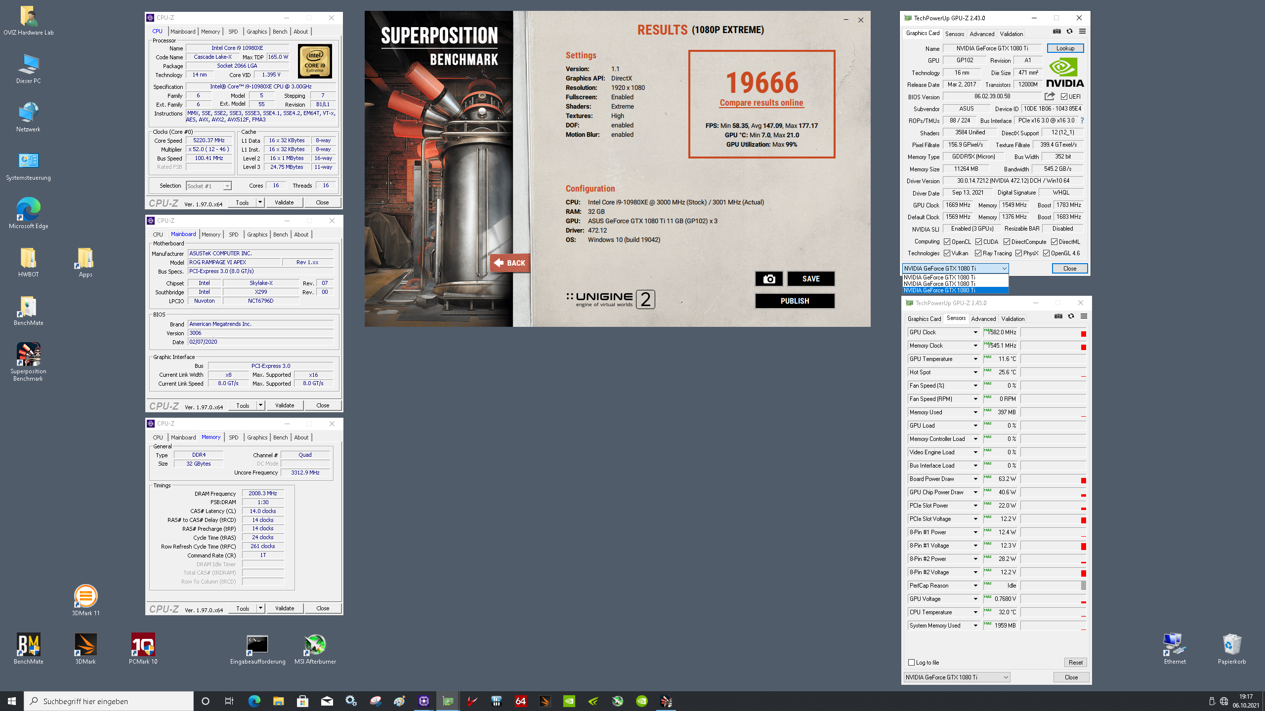Click the refresh icon in top GPU-Z window
This screenshot has width=1265, height=711.
coord(1070,31)
